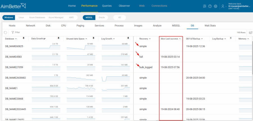Image resolution: width=253 pixels, height=121 pixels.
Task: Open the Log Backup column dropdown
Action: [225, 39]
